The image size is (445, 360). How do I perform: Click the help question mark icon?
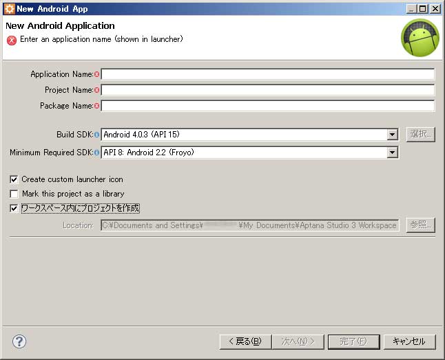tap(19, 341)
